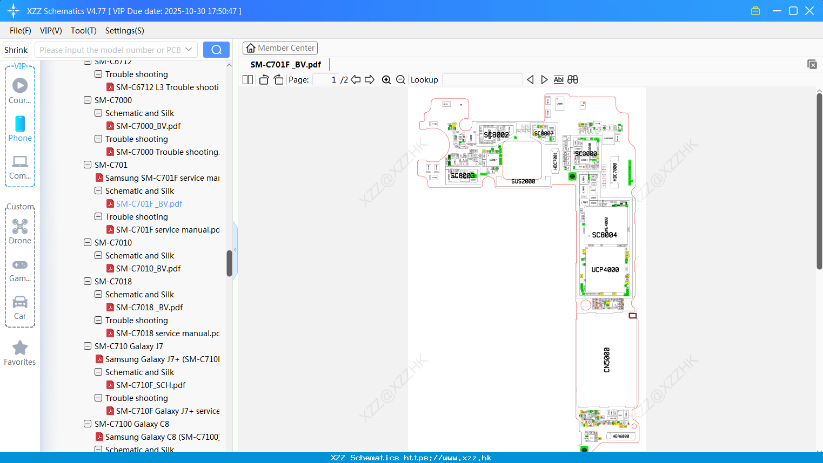Image resolution: width=823 pixels, height=463 pixels.
Task: Open Samsung SM-C701F service manual
Action: point(162,178)
